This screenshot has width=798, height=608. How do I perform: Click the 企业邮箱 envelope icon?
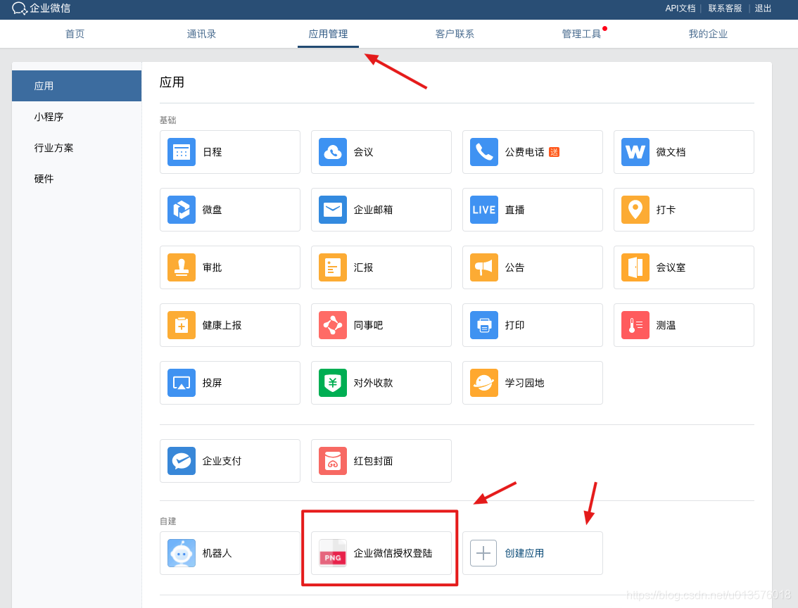tap(332, 210)
